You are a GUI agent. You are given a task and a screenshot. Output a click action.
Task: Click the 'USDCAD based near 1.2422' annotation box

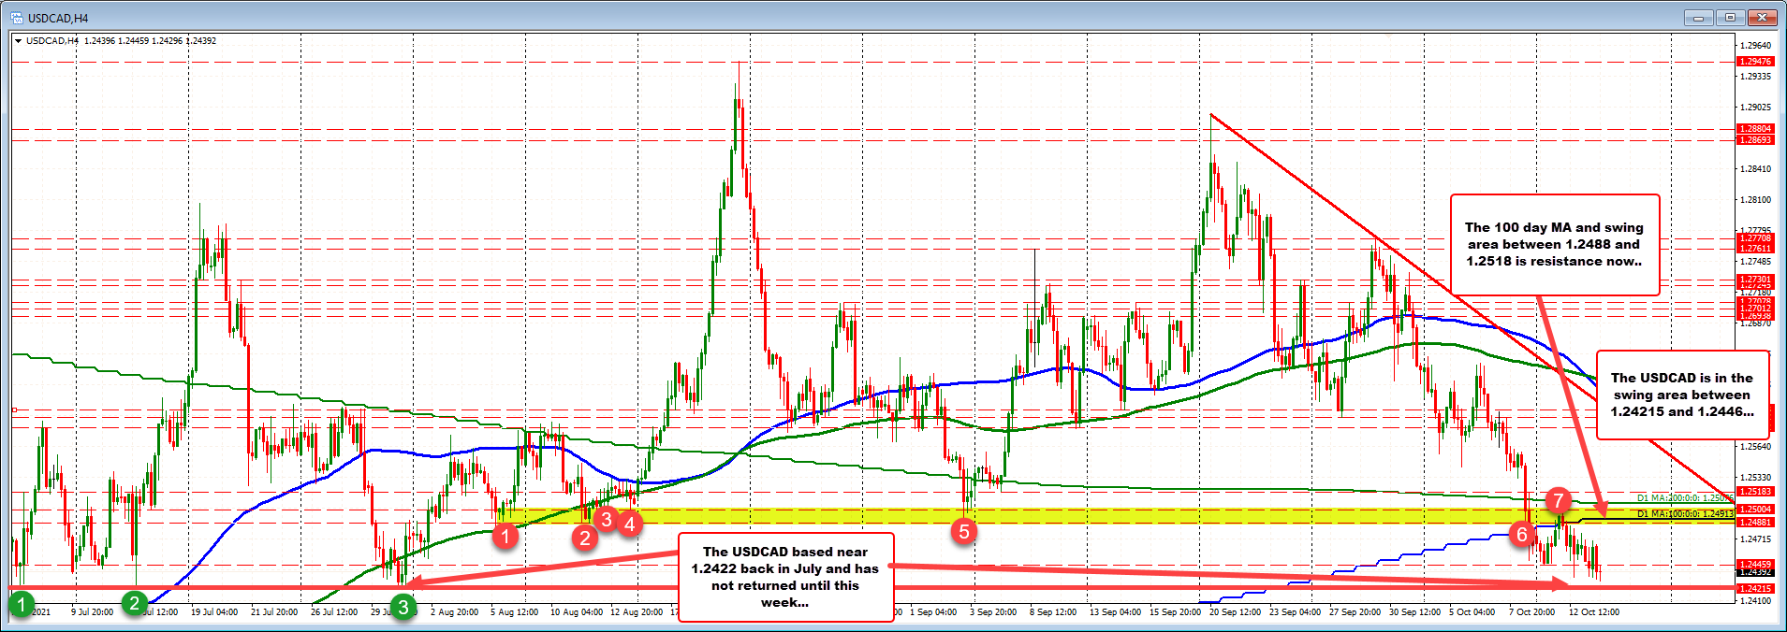(x=784, y=577)
